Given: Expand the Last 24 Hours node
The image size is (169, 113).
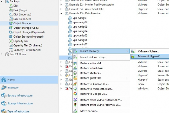Looking at the screenshot, I should tap(2, 54).
